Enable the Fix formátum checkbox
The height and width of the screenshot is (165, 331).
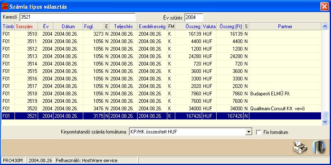pyautogui.click(x=259, y=133)
